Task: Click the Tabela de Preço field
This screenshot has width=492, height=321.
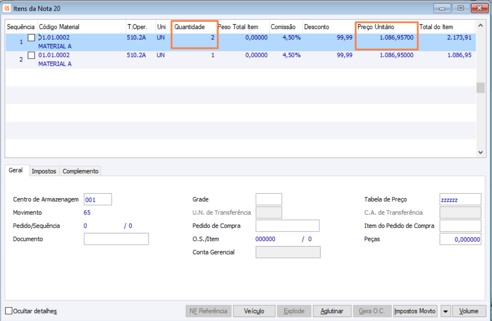Action: coord(460,199)
